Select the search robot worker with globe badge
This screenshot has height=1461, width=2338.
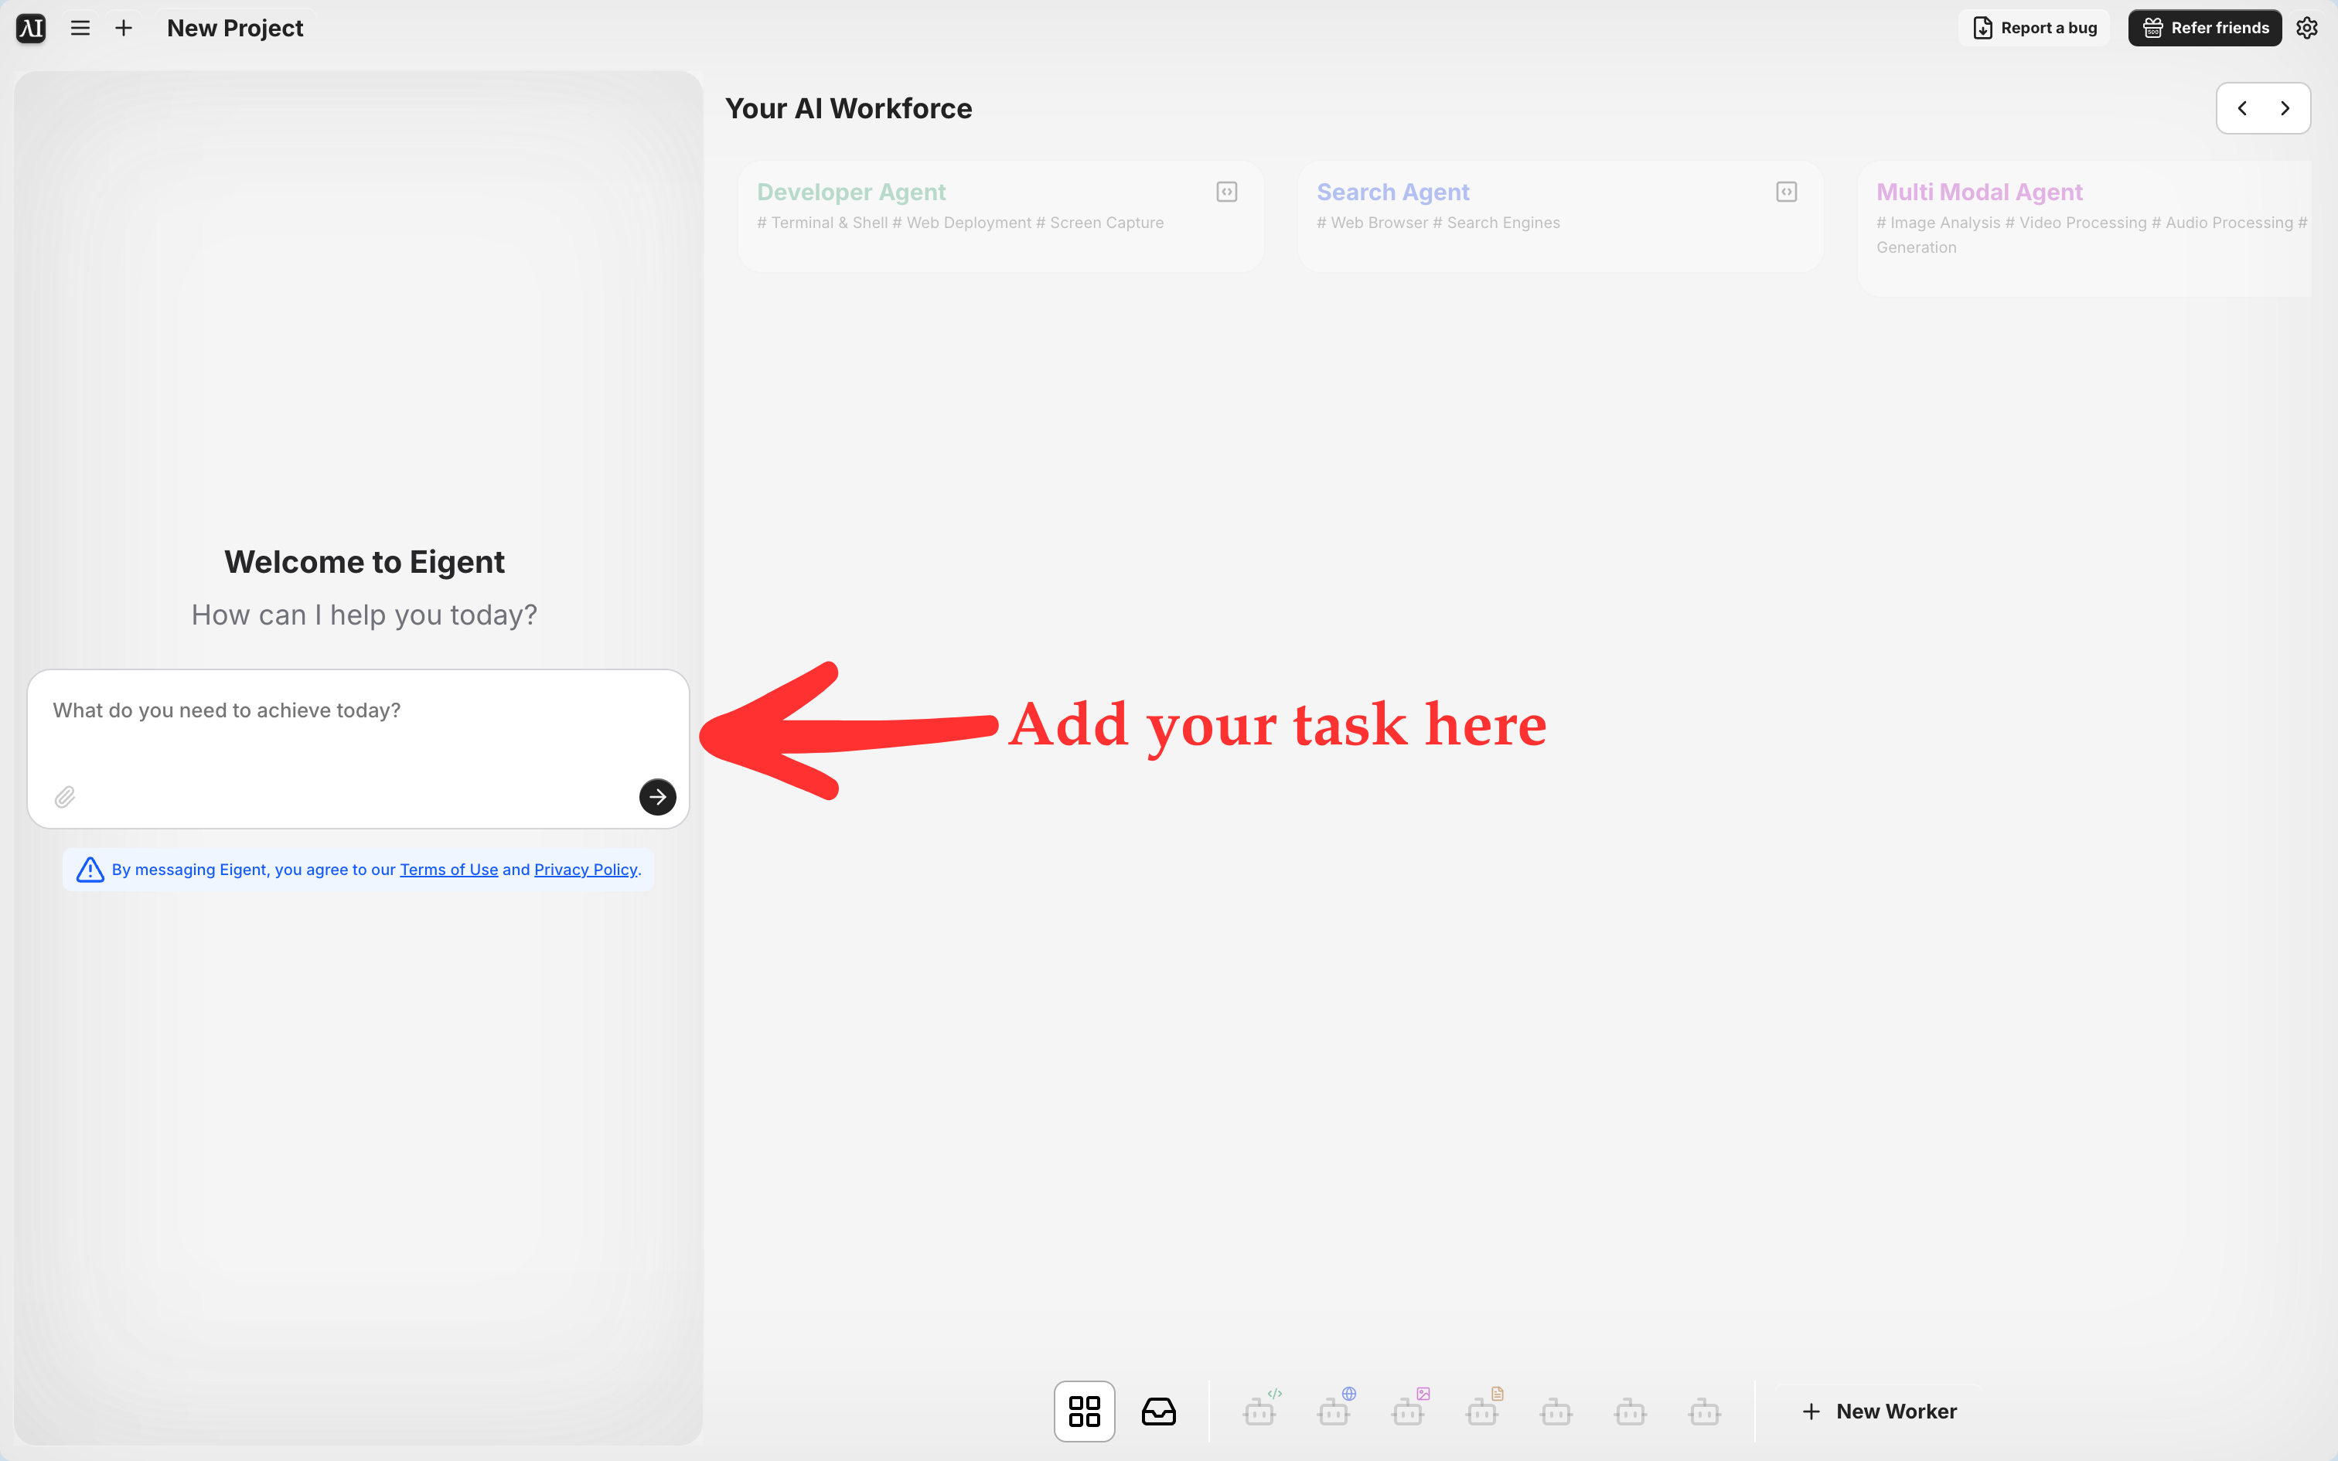pos(1336,1408)
